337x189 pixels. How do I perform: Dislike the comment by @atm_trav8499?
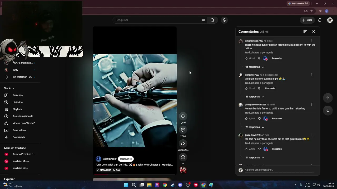[x=259, y=149]
